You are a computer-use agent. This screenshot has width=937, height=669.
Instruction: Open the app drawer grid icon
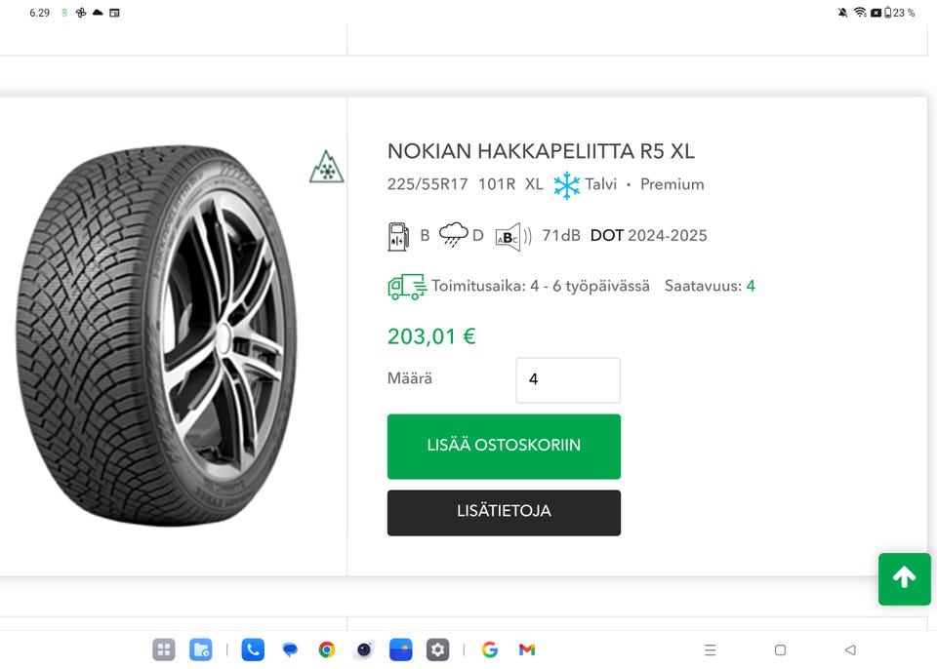point(164,649)
